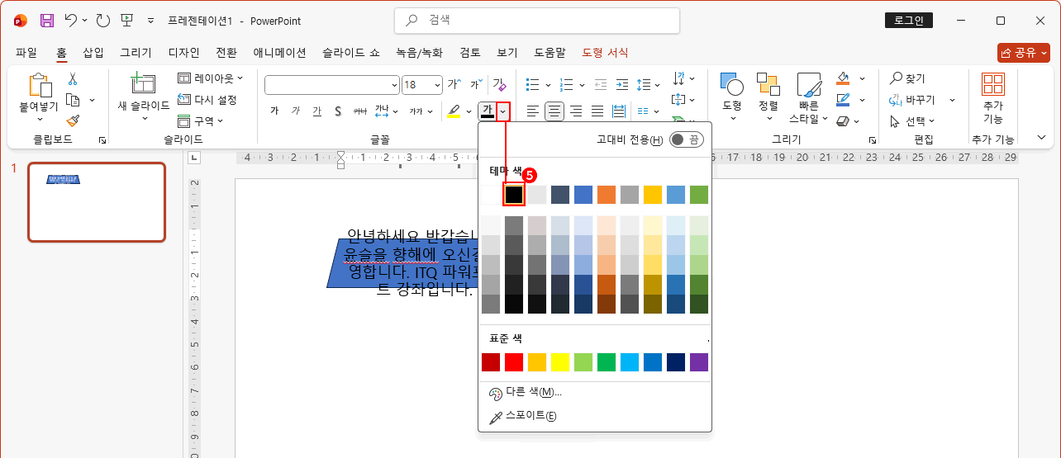Switch to the 디자인 tab

pos(183,53)
